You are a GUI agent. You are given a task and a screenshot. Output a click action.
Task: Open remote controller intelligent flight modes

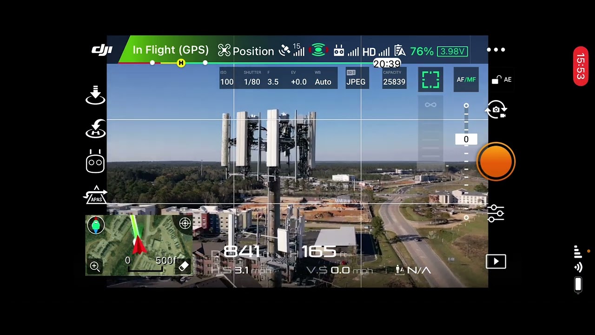coord(95,161)
